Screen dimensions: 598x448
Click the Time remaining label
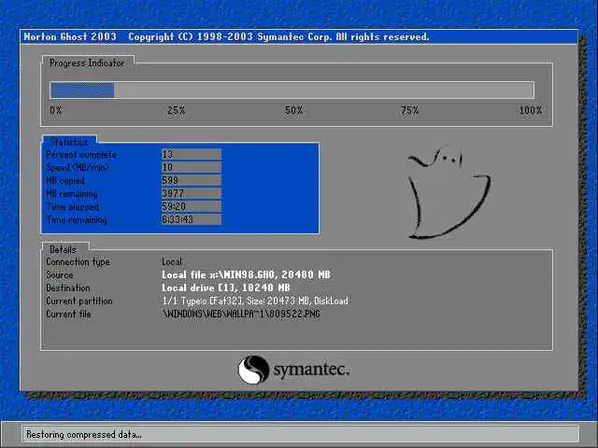coord(77,220)
